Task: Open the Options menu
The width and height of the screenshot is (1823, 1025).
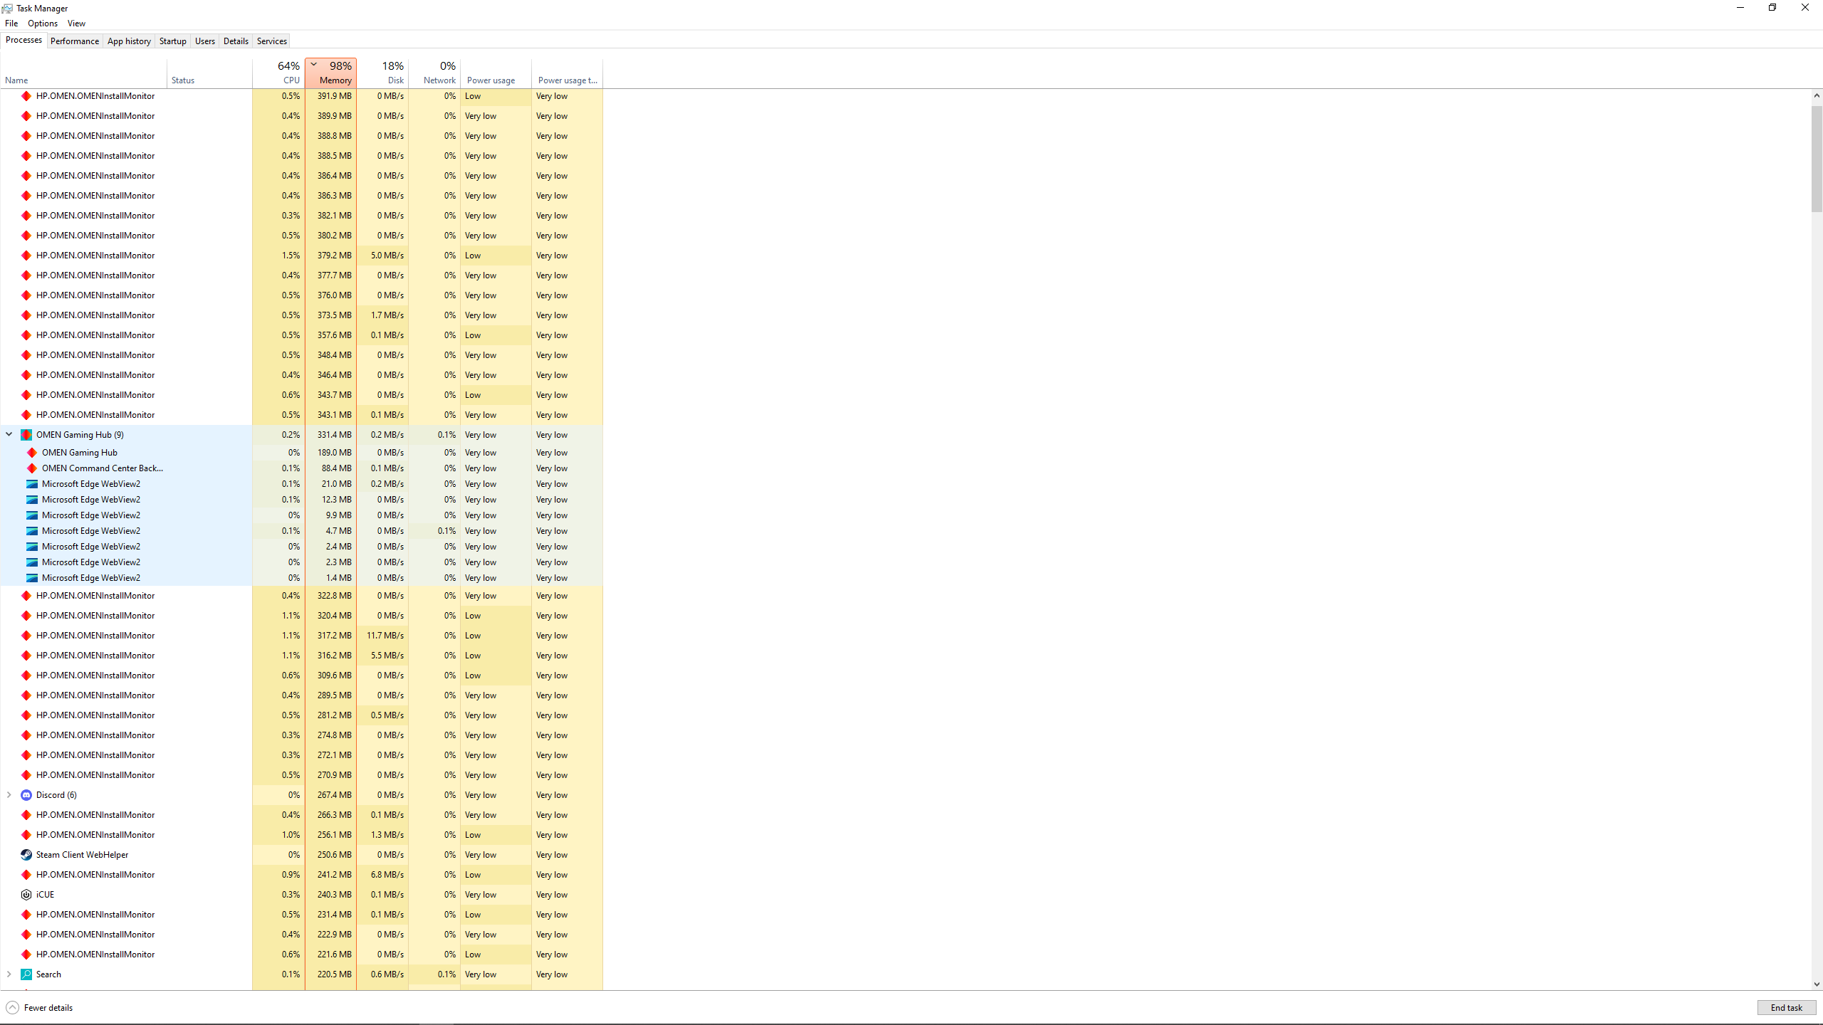Action: coord(43,23)
